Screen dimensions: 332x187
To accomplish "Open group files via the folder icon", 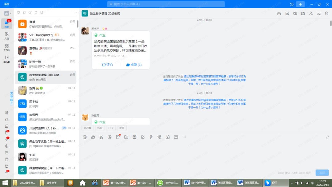I will [x=303, y=13].
